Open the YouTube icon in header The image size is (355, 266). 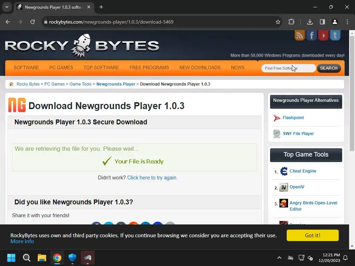click(323, 35)
